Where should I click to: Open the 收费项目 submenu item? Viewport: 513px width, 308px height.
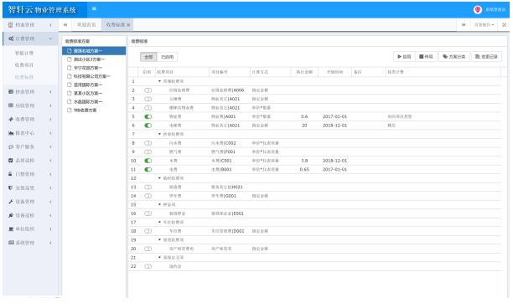point(24,65)
